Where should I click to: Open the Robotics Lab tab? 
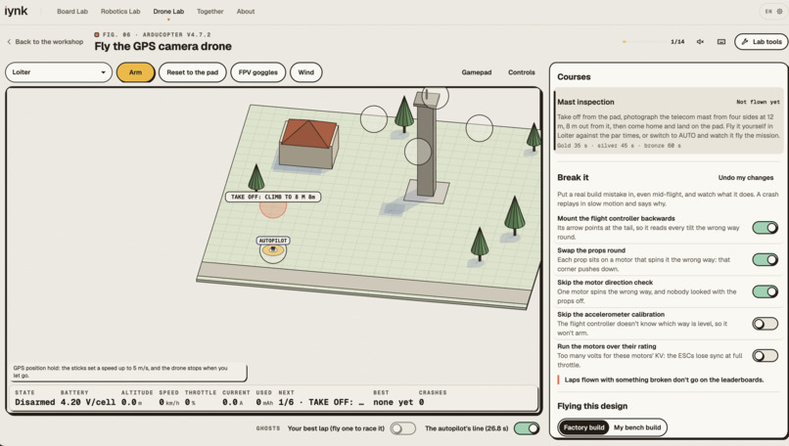click(120, 11)
